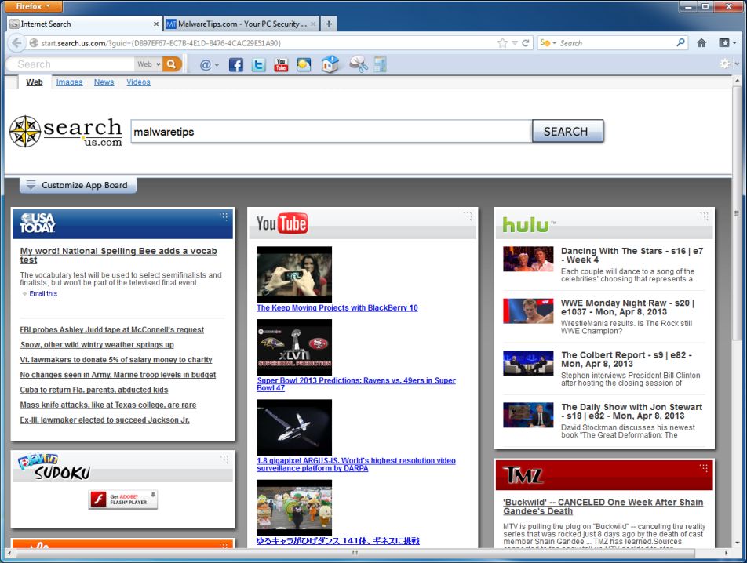Screen dimensions: 747x563
Task: Open the ARGUS-IS drone video thumbnail
Action: point(294,427)
